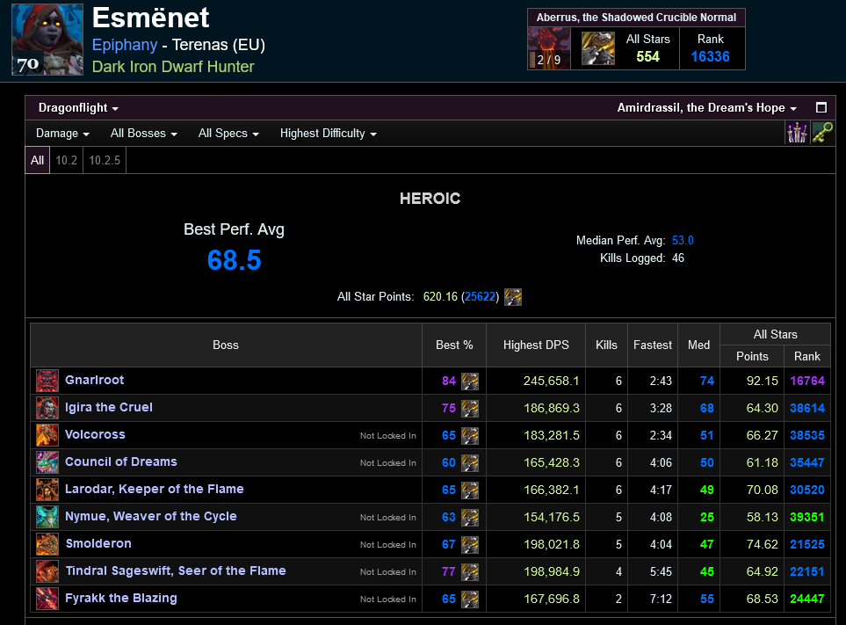Open the Fyrakk the Blazing link
This screenshot has width=846, height=625.
pyautogui.click(x=121, y=598)
